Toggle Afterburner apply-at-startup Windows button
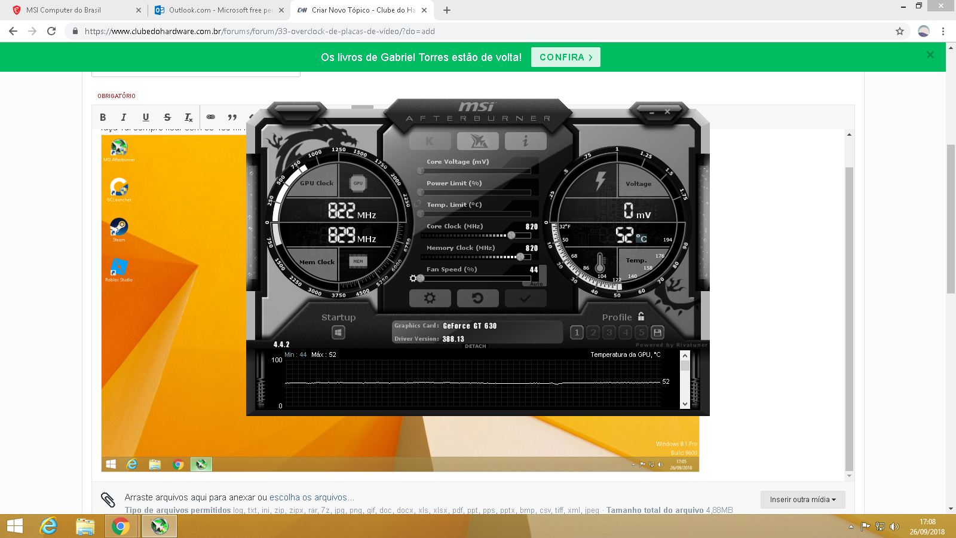The image size is (956, 538). pyautogui.click(x=338, y=332)
